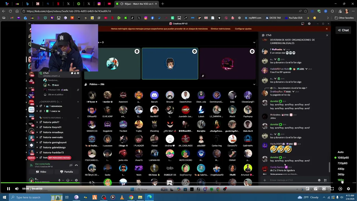Open apps launcher icon in CTv3 chat
357x201 pixels.
(x=325, y=180)
